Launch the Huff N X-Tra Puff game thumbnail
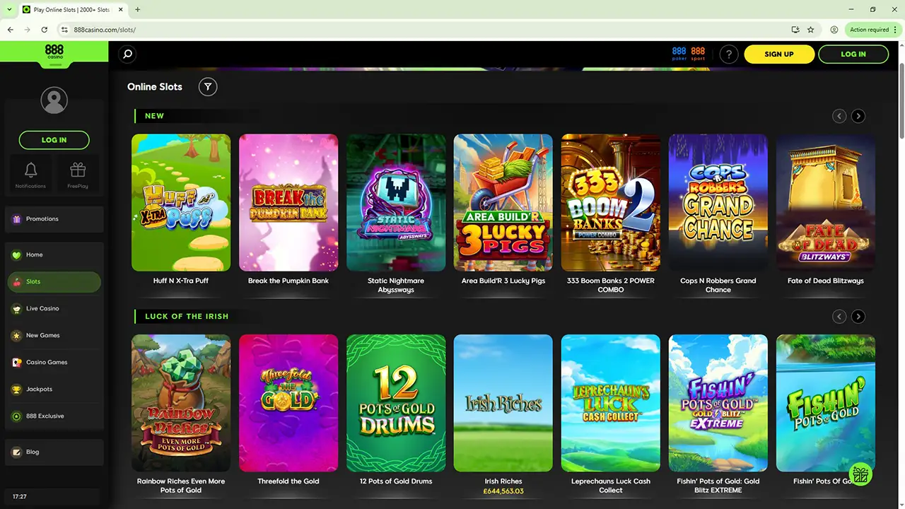The width and height of the screenshot is (905, 509). pyautogui.click(x=181, y=203)
